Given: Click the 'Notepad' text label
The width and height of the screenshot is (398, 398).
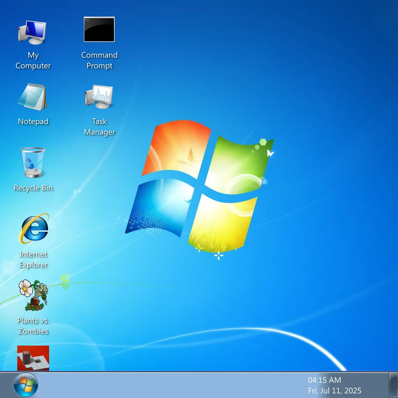Looking at the screenshot, I should click(x=33, y=121).
